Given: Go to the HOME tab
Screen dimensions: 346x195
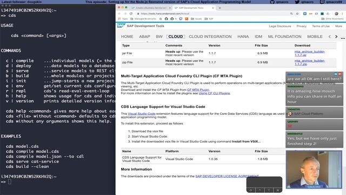Looking at the screenshot, I should coord(127,36).
